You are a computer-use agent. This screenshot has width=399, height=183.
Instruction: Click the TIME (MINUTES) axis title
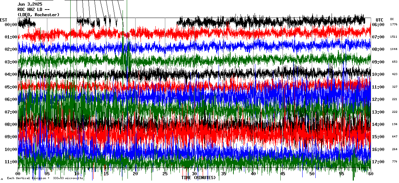click(198, 178)
